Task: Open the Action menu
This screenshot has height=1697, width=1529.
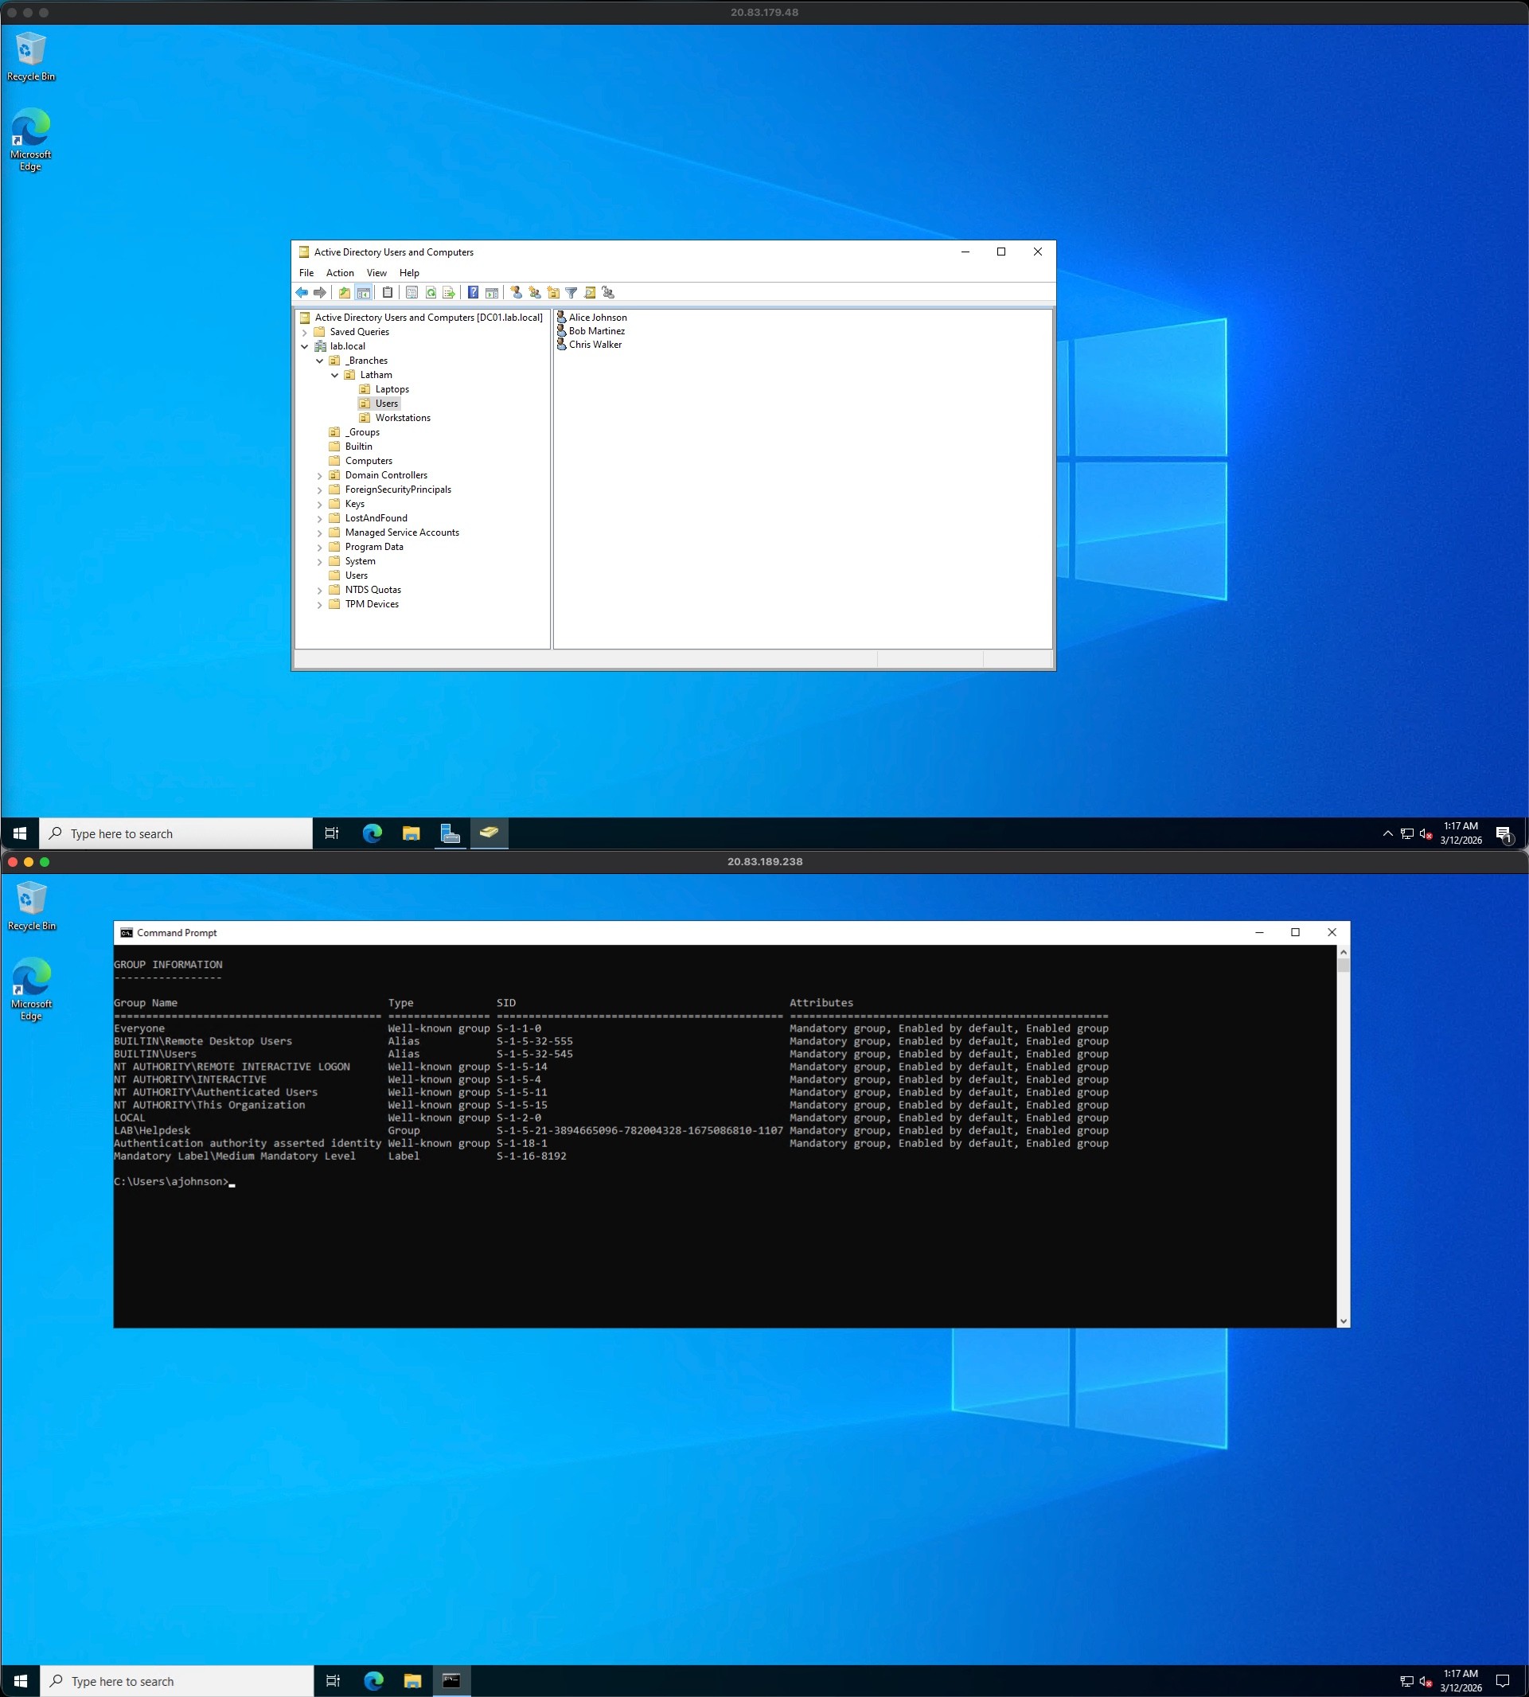Action: [x=339, y=273]
